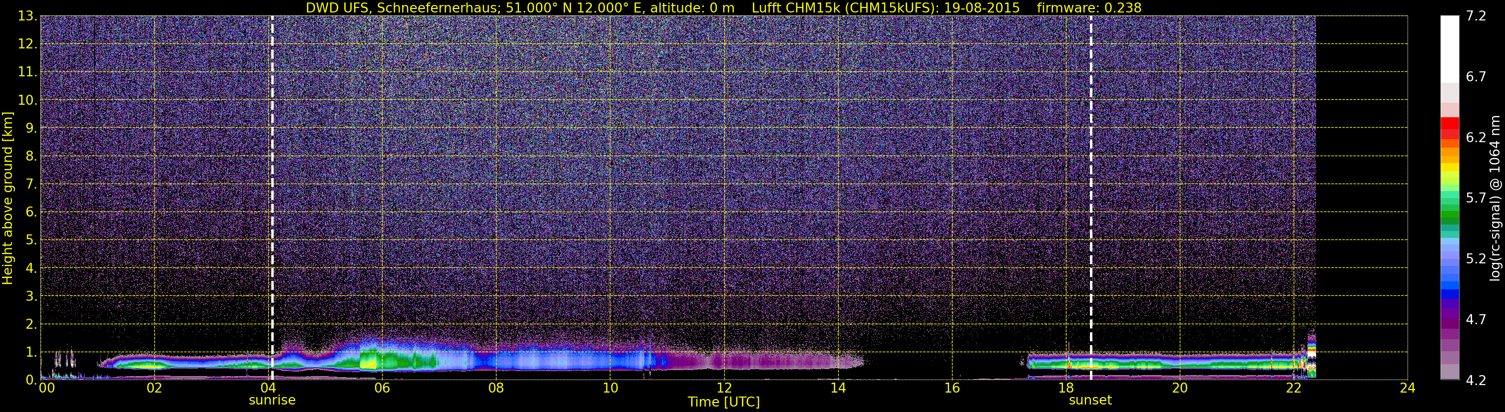Viewport: 1505px width, 412px height.
Task: Click the x-axis tick label '10'
Action: (x=610, y=388)
